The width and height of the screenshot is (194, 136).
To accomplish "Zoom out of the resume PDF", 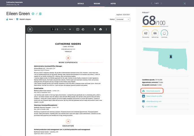I will tap(65, 29).
